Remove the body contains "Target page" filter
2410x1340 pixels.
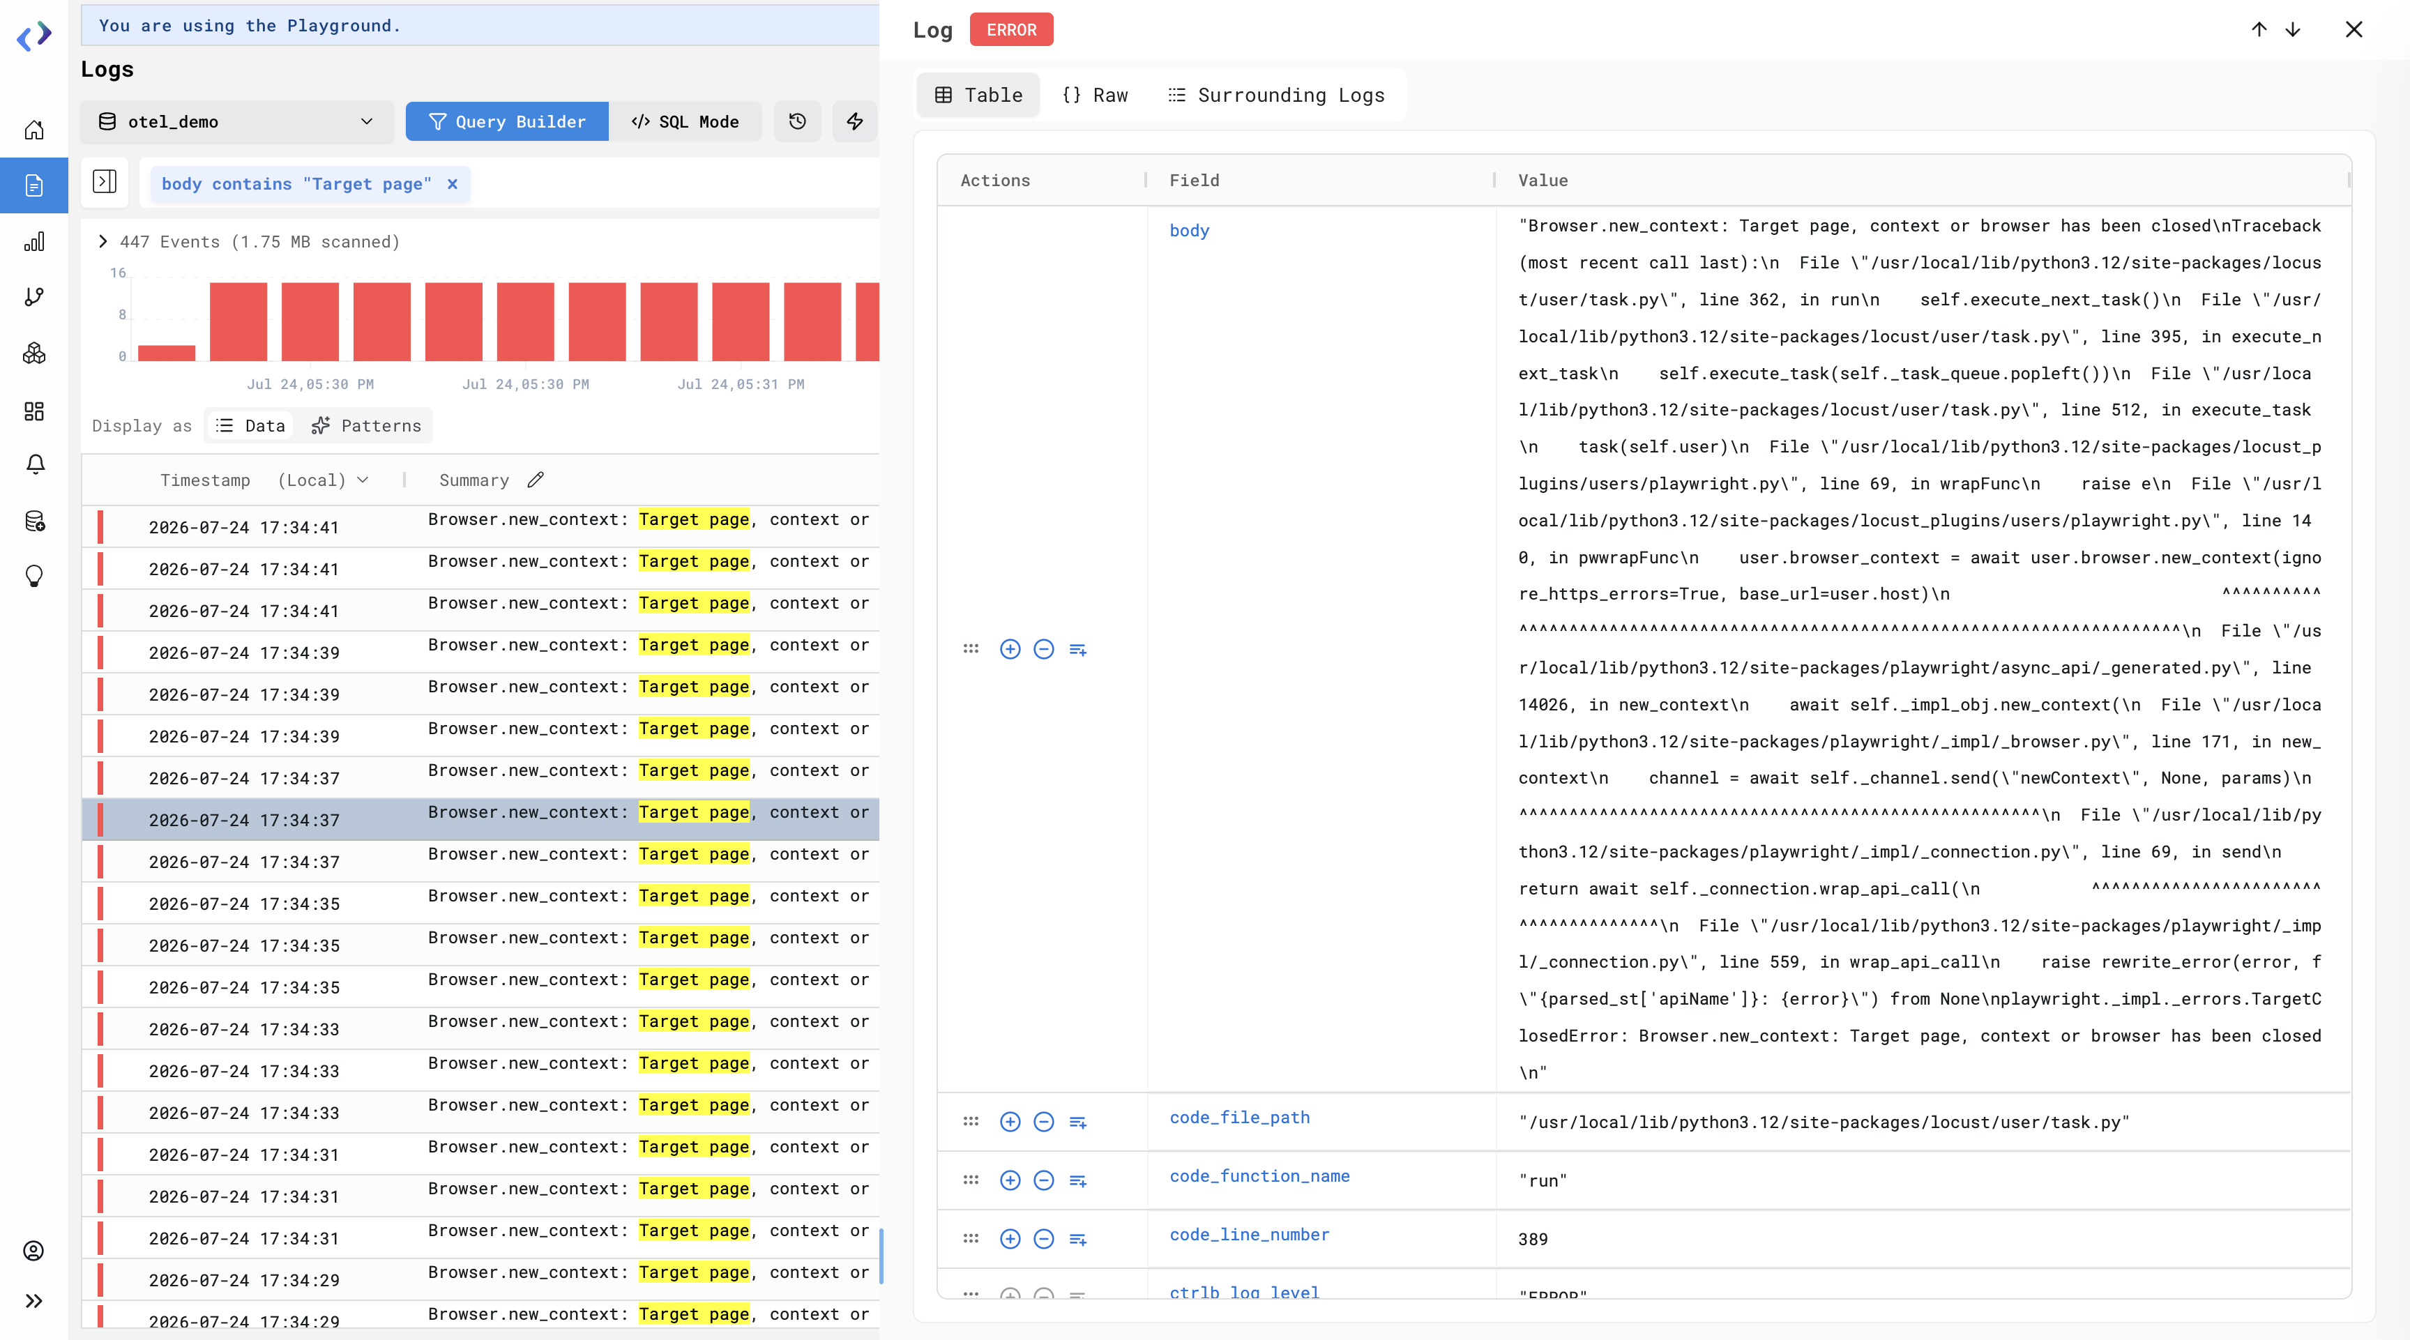[x=452, y=184]
